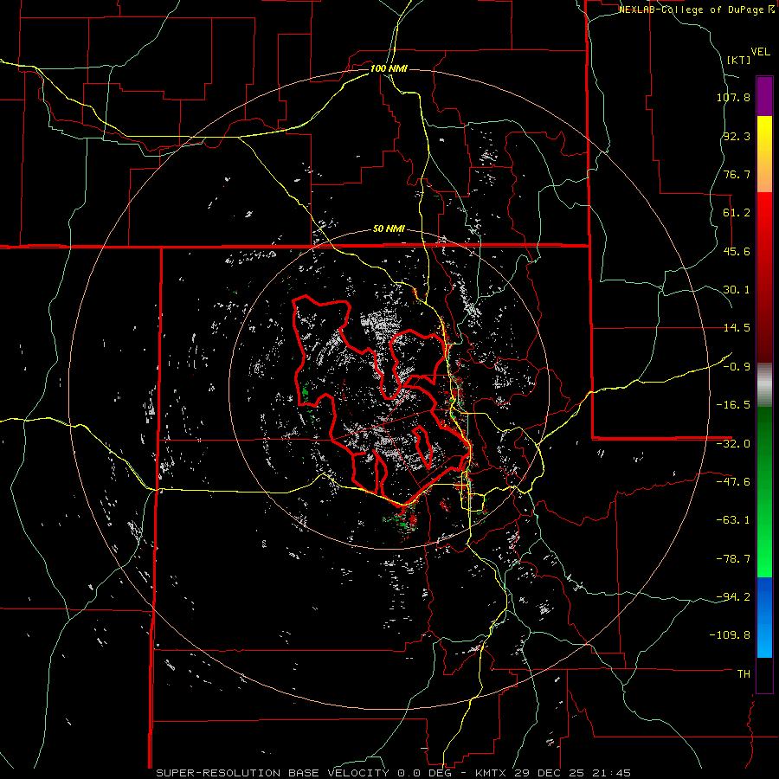The image size is (779, 779).
Task: Click the 30.1 velocity scale value
Action: click(x=737, y=290)
